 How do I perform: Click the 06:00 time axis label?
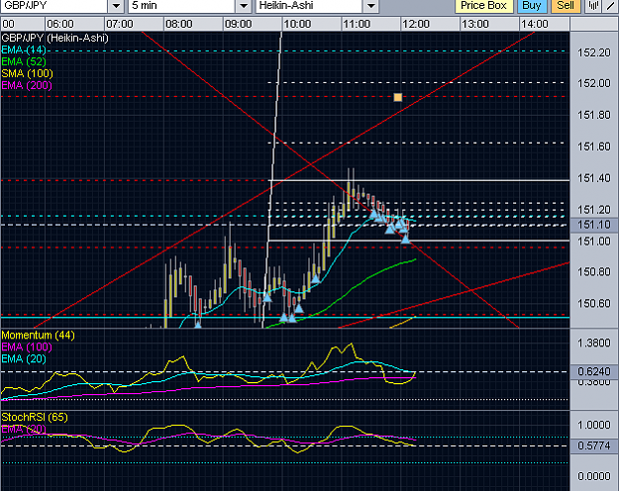[x=60, y=24]
